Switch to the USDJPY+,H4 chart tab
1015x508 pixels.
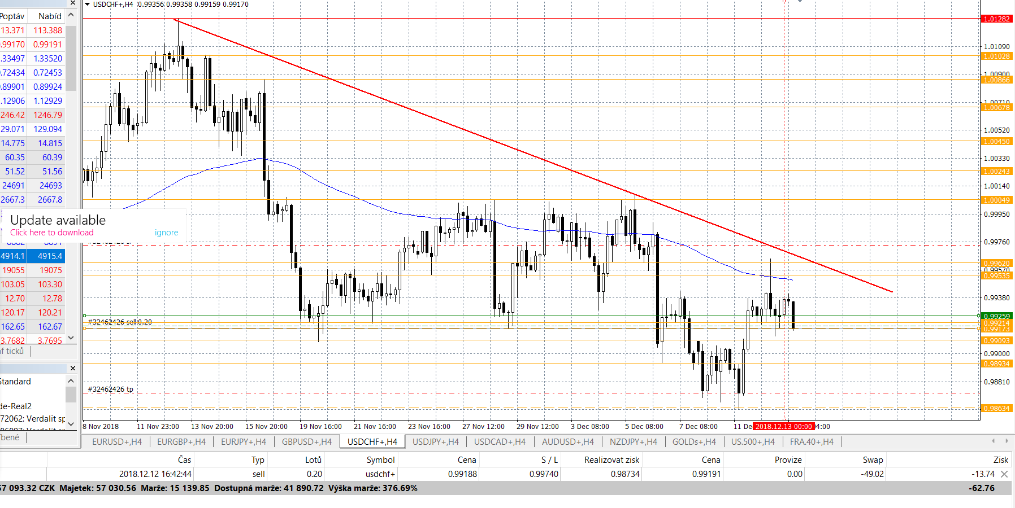[x=436, y=442]
